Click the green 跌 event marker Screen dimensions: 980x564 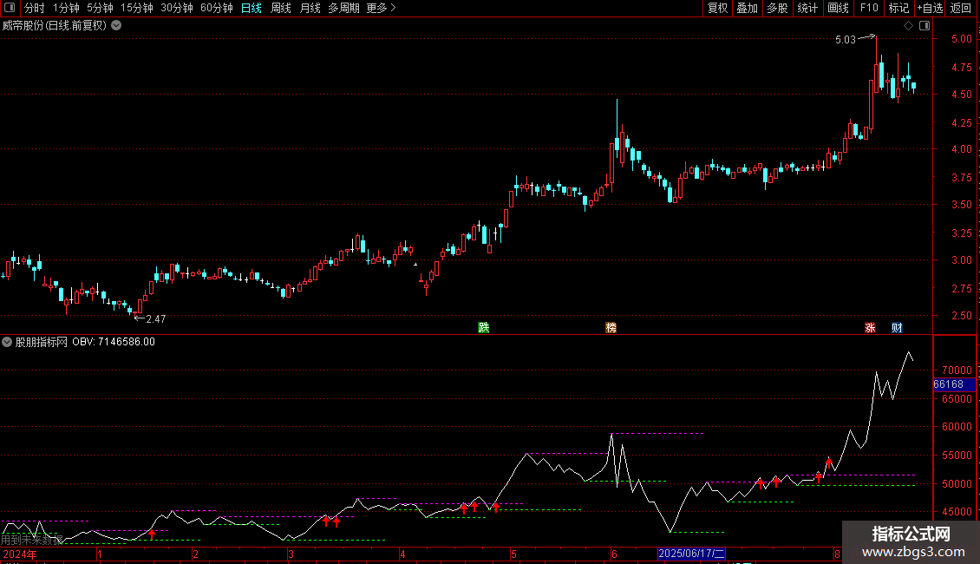click(x=484, y=328)
